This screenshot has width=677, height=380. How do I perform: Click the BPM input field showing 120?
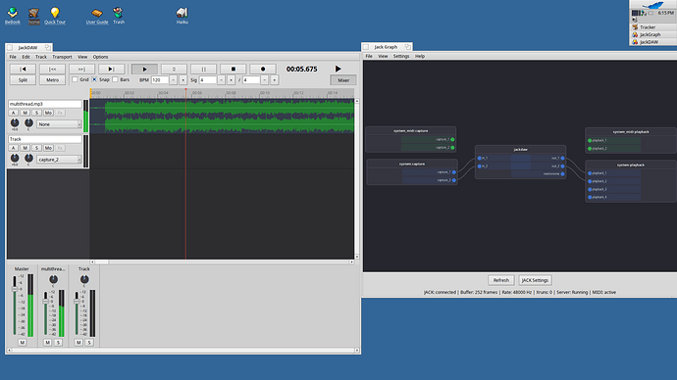[x=160, y=80]
